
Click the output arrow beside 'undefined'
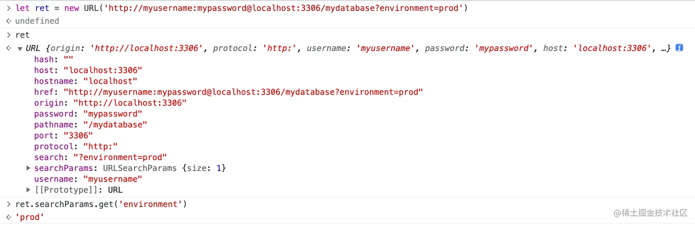pyautogui.click(x=8, y=21)
